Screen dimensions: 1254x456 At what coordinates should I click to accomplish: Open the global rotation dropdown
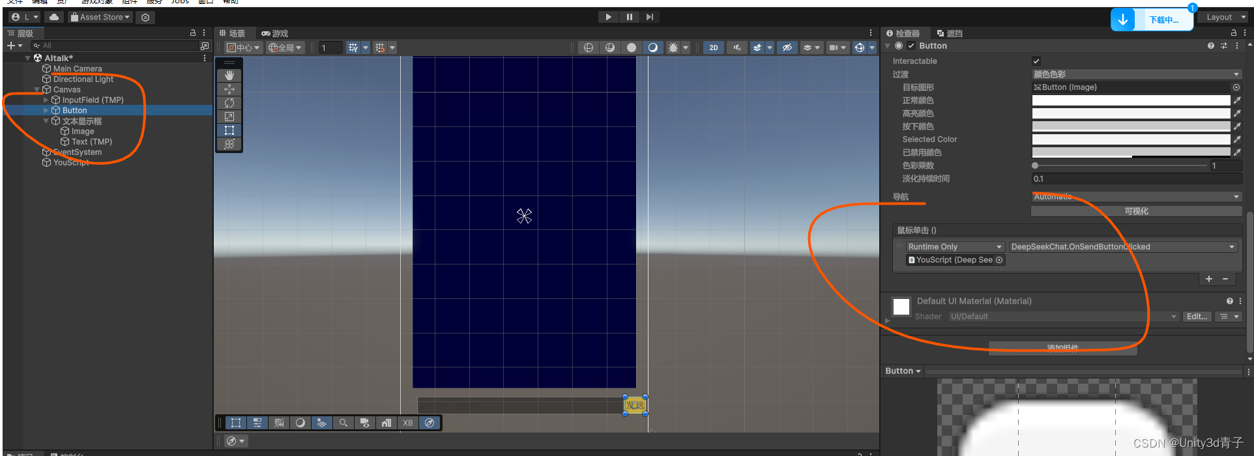285,48
